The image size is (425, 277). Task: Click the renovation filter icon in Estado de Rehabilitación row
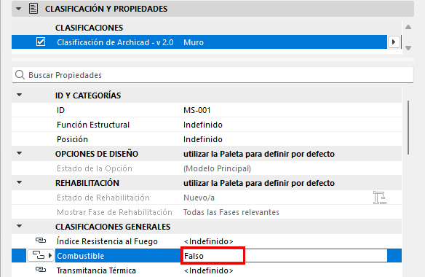point(379,198)
